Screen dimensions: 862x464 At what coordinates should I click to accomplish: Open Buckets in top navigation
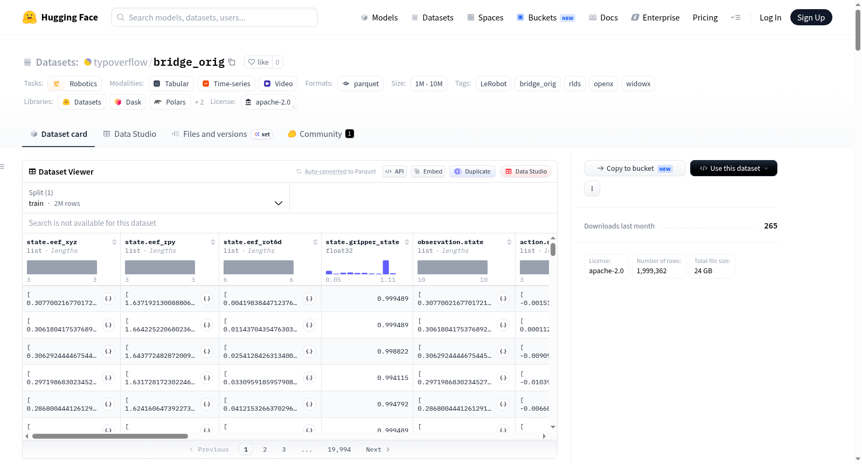click(546, 18)
